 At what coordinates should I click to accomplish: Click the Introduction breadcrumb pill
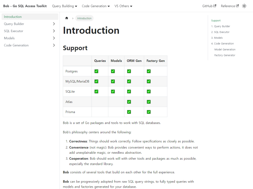84,18
